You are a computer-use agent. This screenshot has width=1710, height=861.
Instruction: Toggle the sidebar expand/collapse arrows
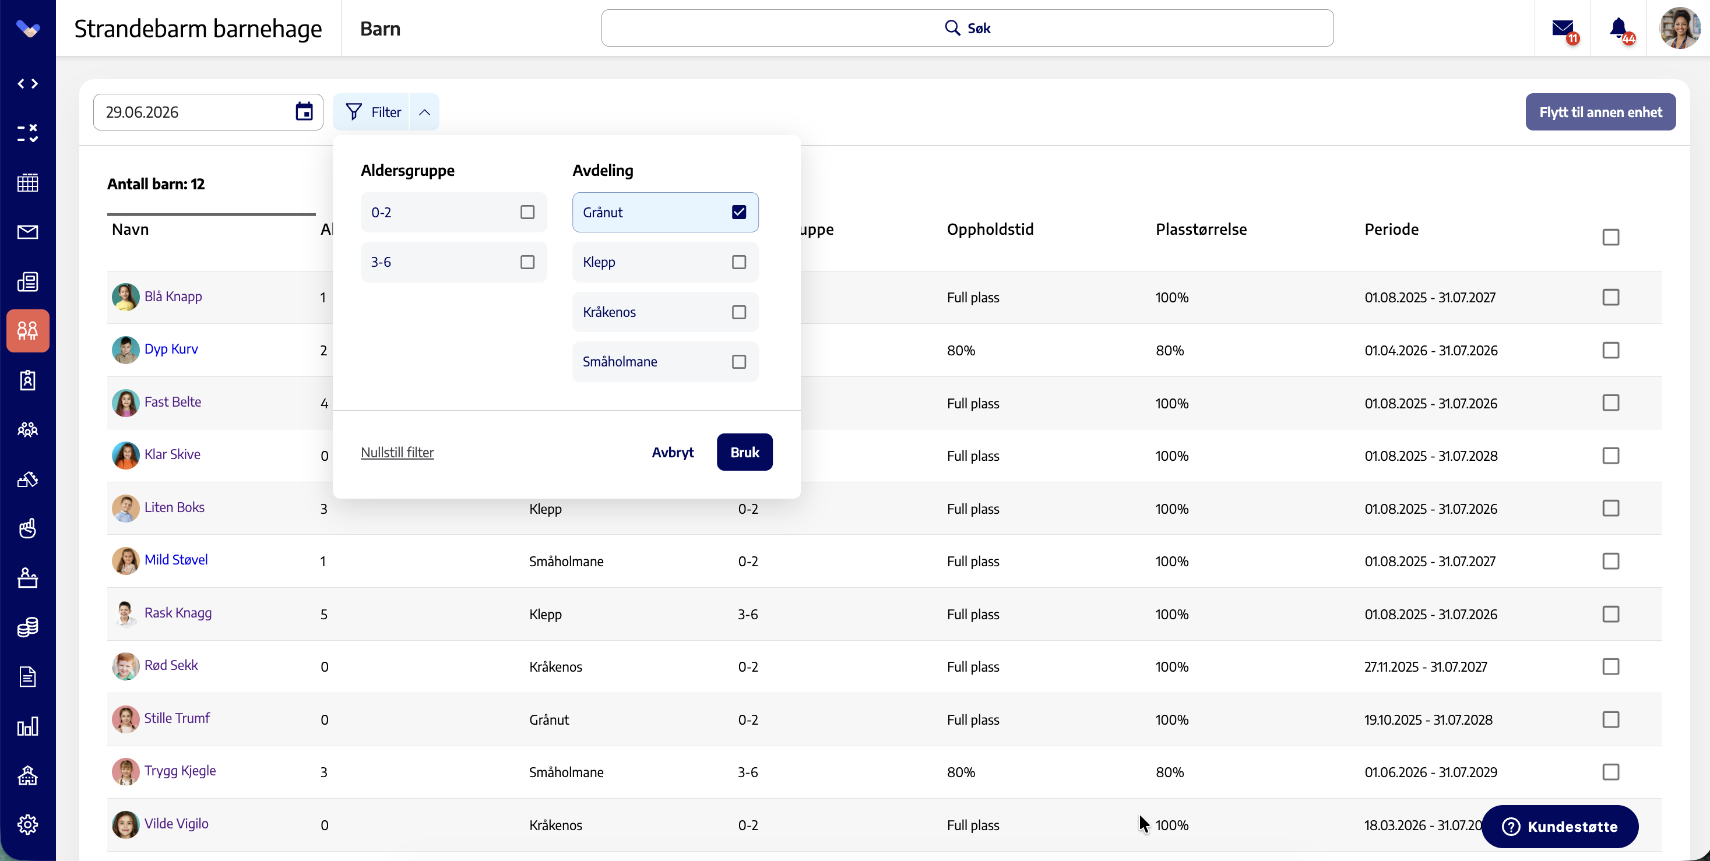coord(27,83)
